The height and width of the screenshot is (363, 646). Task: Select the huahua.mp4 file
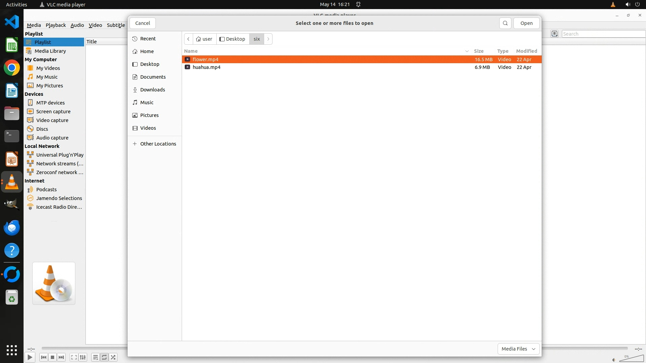tap(206, 67)
